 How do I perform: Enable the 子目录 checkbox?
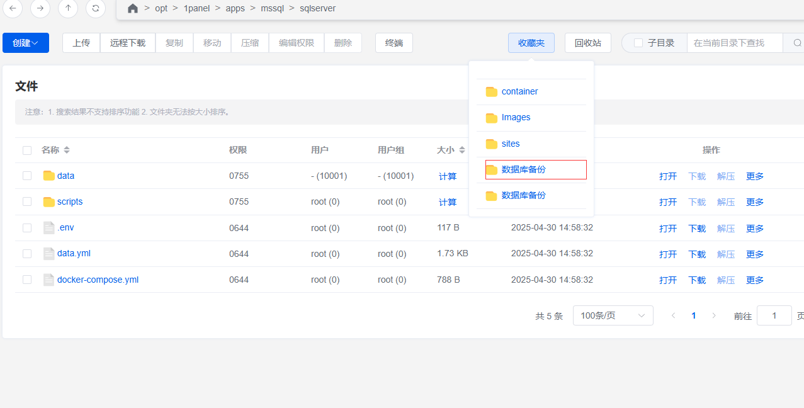[638, 43]
